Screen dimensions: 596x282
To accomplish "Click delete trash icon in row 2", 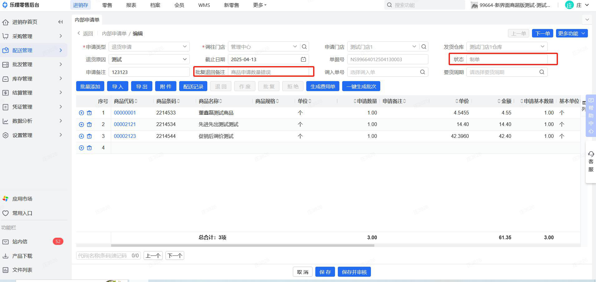I will pos(89,124).
